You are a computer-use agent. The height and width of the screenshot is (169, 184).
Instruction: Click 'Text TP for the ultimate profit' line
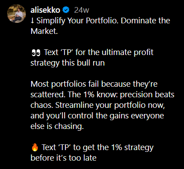(99, 52)
